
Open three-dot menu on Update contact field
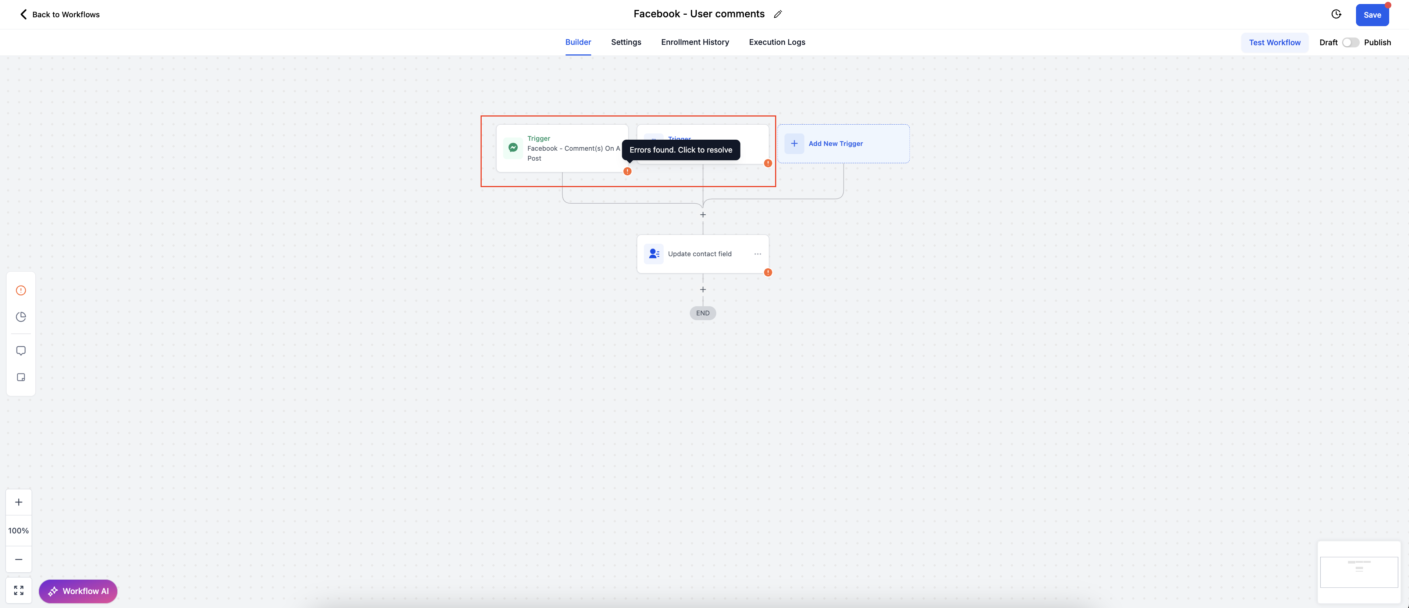pyautogui.click(x=757, y=254)
